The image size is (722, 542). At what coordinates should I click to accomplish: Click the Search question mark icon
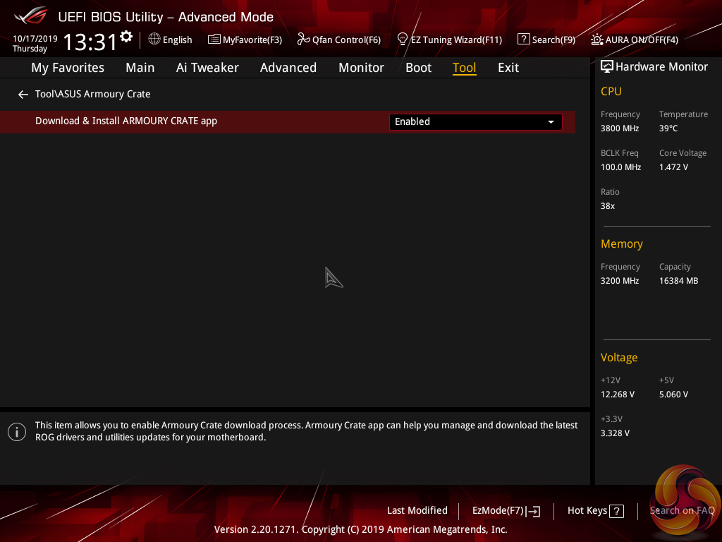pos(524,40)
